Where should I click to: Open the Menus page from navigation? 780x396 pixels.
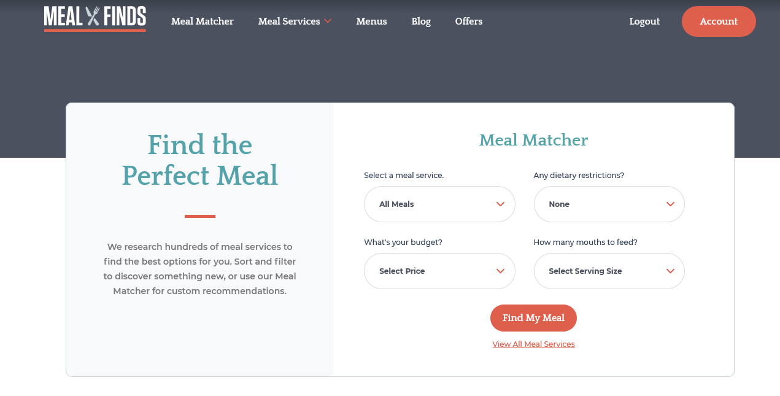tap(371, 21)
